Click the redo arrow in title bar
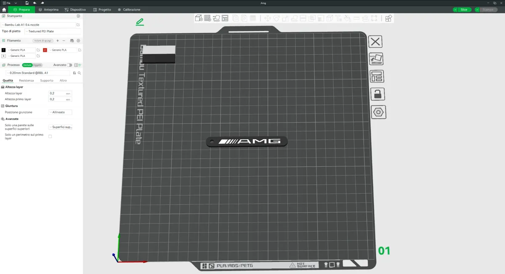 click(42, 3)
